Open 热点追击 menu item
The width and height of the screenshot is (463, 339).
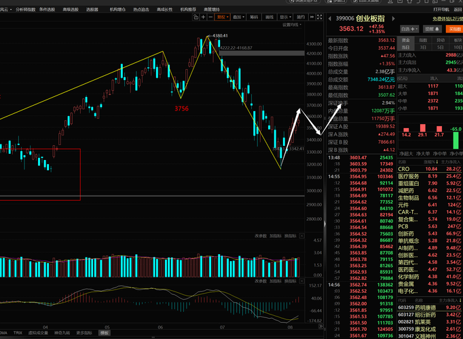tap(141, 9)
